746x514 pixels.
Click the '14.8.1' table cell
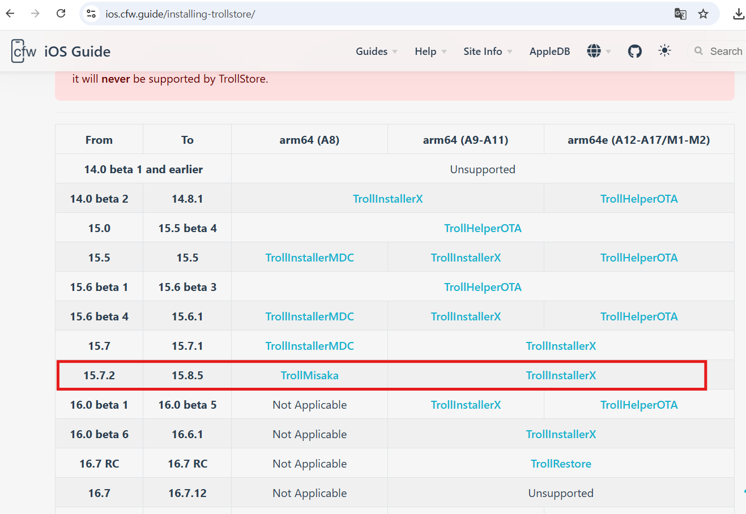tap(187, 199)
